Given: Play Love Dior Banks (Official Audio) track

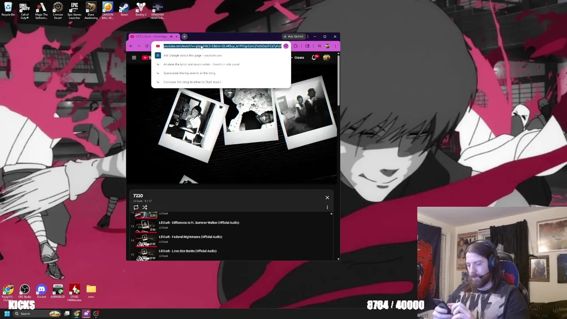Looking at the screenshot, I should 188,251.
